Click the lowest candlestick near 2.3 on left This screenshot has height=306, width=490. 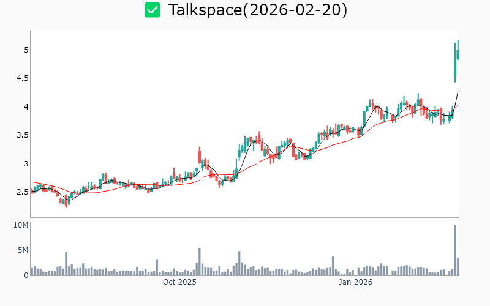click(66, 202)
